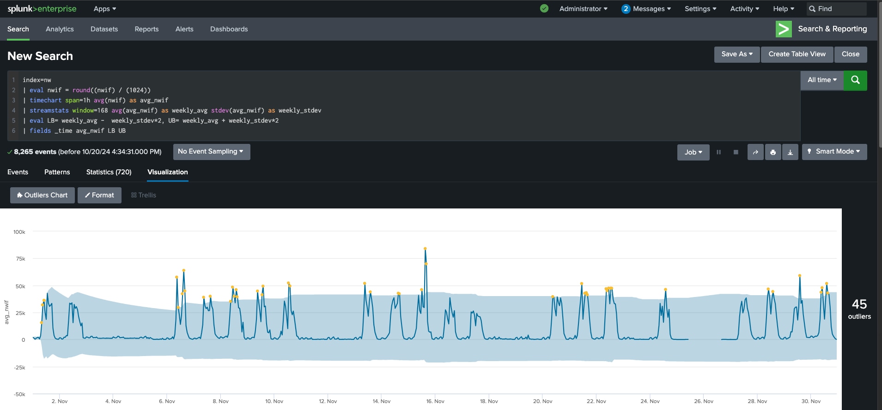Open the Dashboards tab
This screenshot has height=410, width=882.
tap(229, 29)
